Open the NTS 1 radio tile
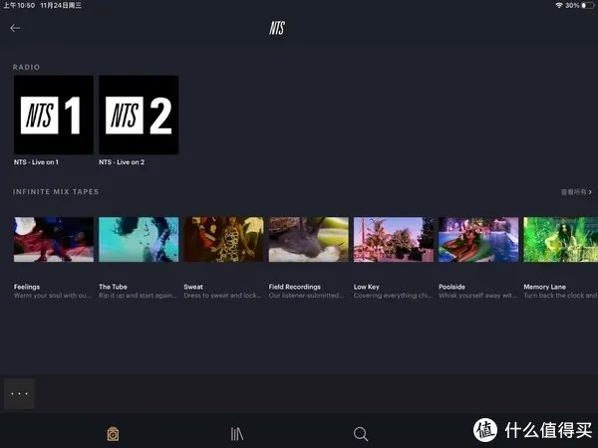 (x=54, y=114)
